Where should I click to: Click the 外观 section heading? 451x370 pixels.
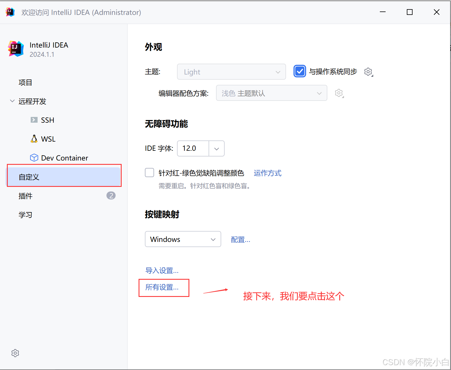(x=153, y=47)
